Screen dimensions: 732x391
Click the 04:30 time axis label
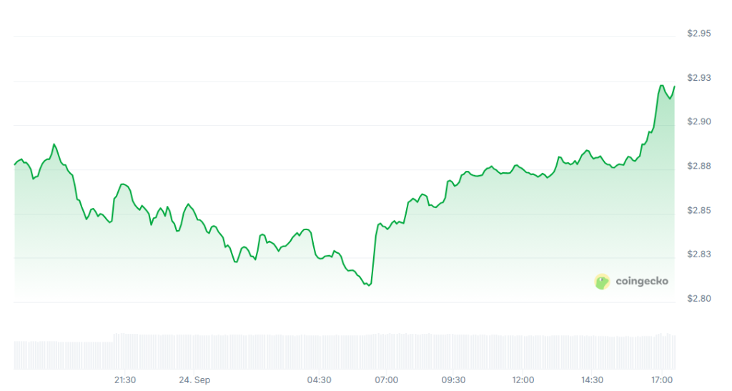click(x=319, y=380)
